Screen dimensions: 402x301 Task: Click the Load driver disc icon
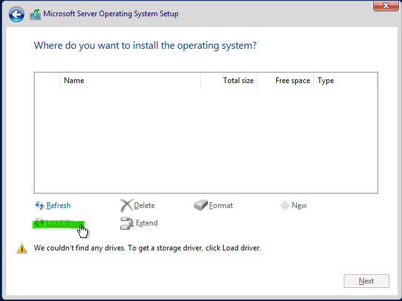click(39, 223)
